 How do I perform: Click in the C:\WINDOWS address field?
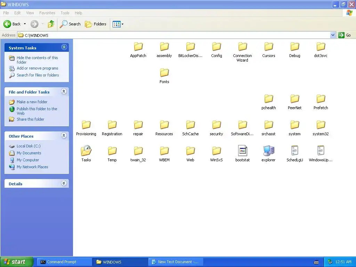pyautogui.click(x=174, y=35)
